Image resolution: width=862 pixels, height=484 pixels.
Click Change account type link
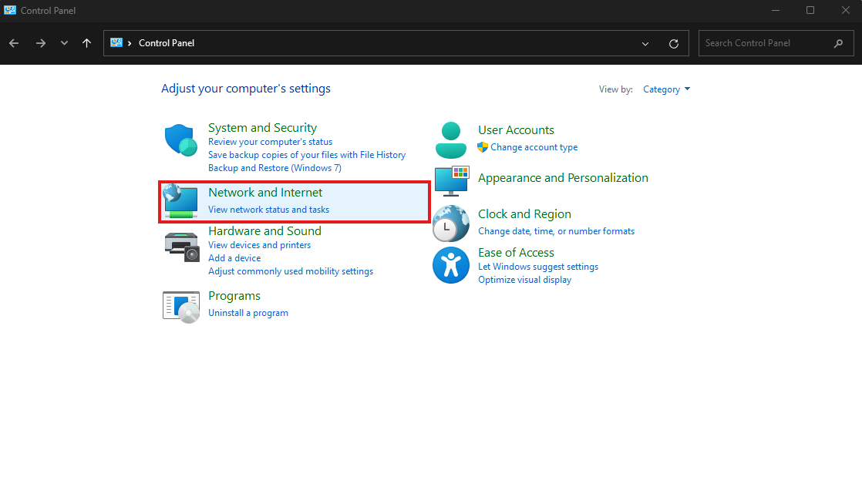pyautogui.click(x=534, y=147)
